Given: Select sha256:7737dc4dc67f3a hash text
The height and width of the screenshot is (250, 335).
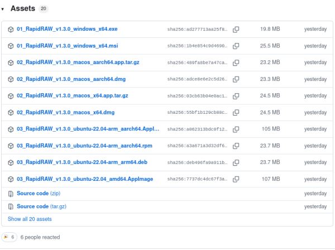Looking at the screenshot, I should point(197,179).
